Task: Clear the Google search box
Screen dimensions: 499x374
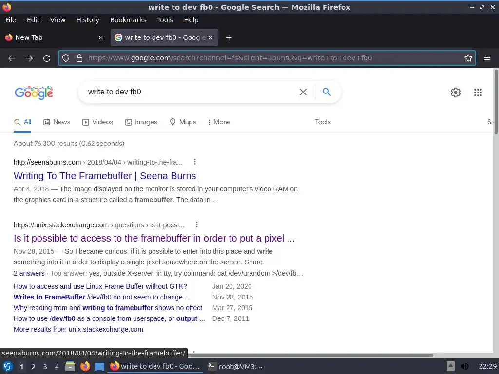Action: [x=303, y=92]
